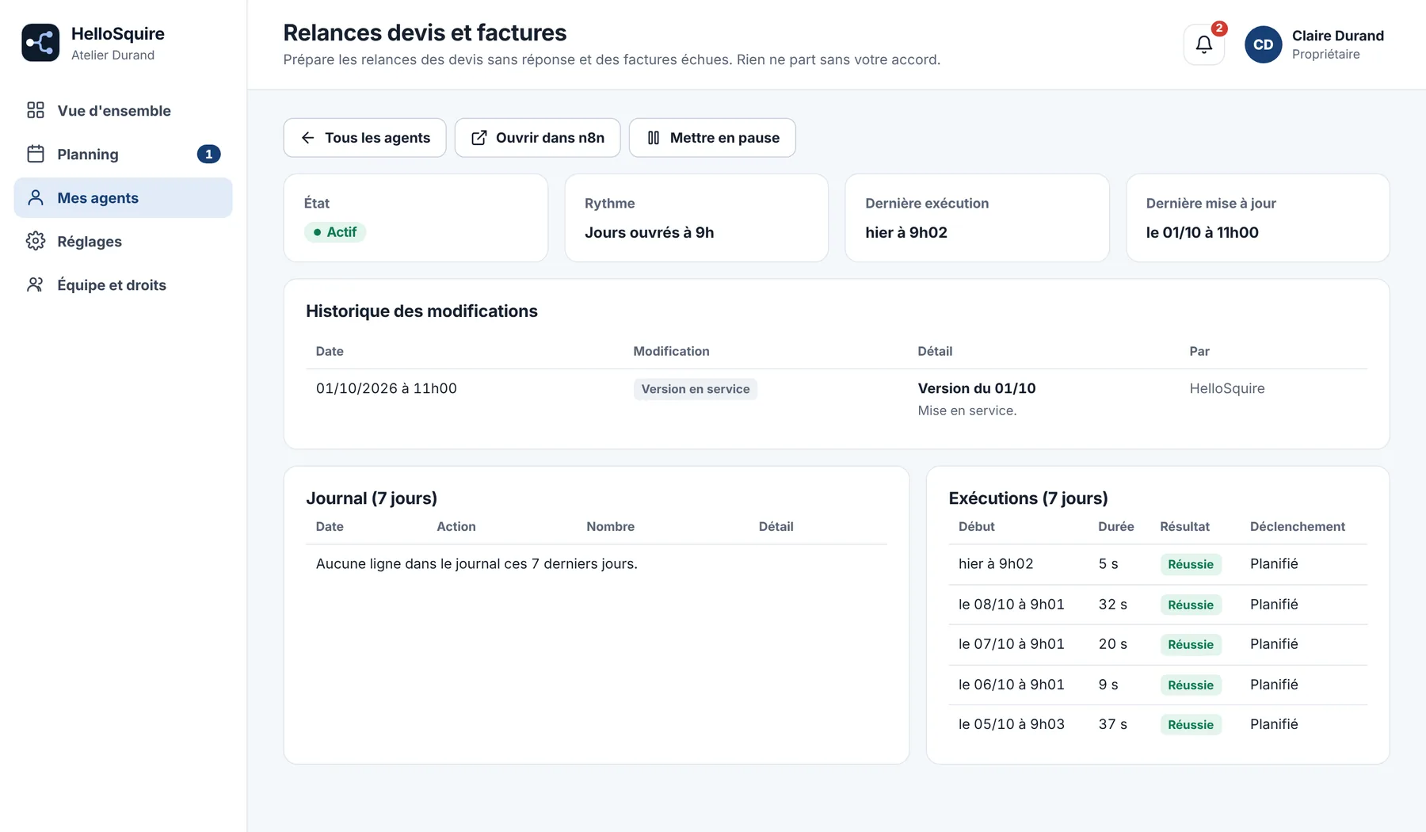
Task: Click the Journal Nombre column header
Action: tap(610, 526)
